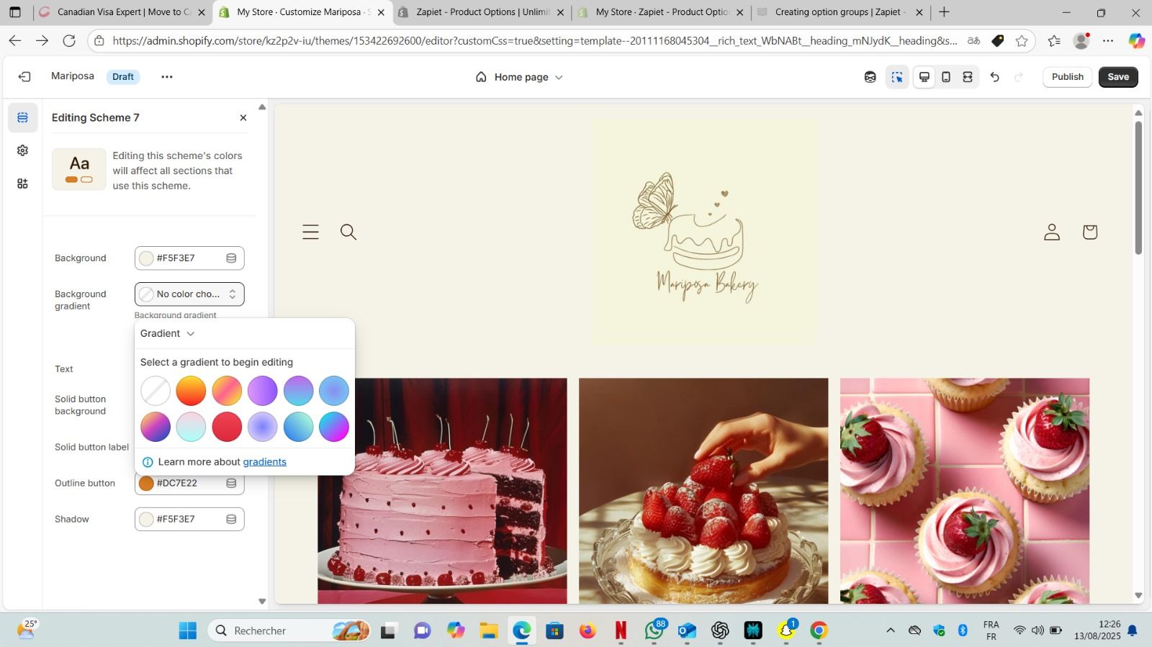Click the Background color swatch #F5F3E7
The image size is (1152, 647).
[x=147, y=258]
